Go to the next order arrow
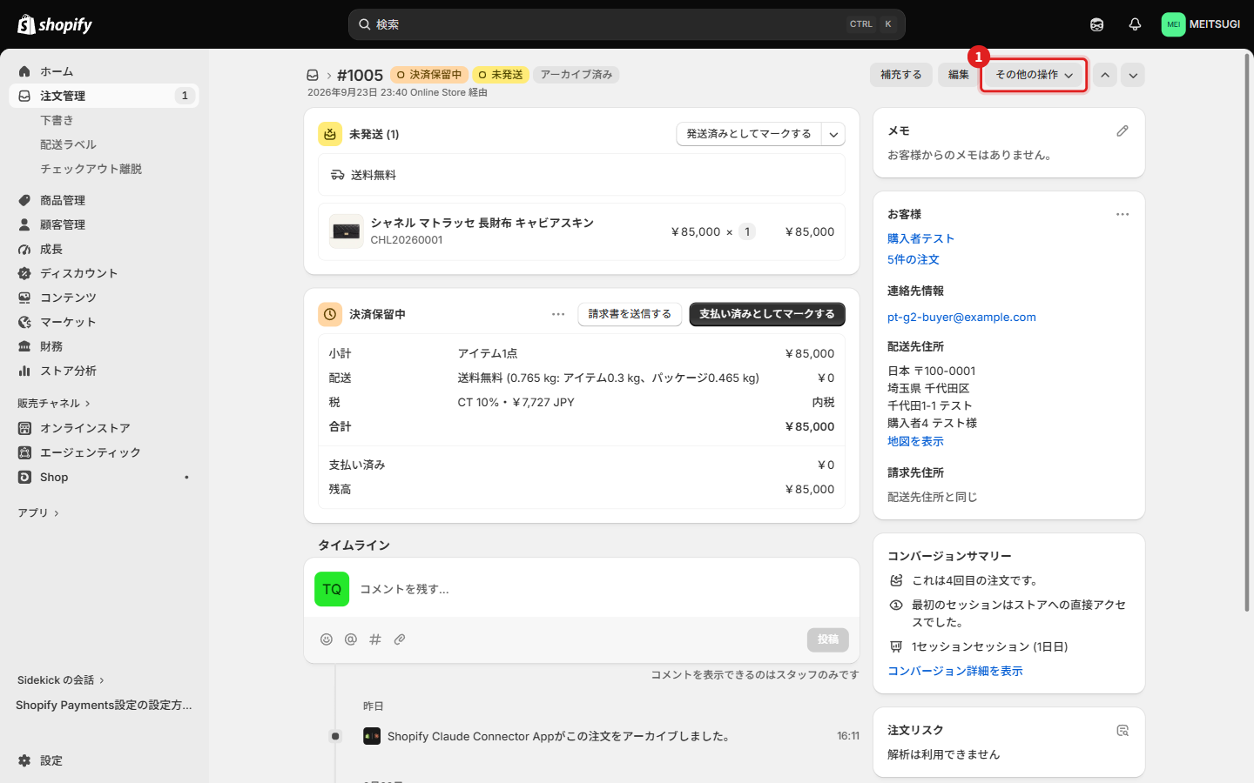This screenshot has width=1254, height=783. tap(1133, 75)
